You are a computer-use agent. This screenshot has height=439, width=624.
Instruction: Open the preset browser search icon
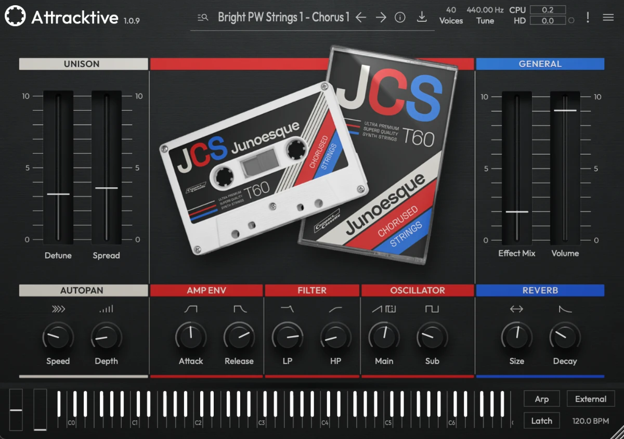(x=202, y=17)
